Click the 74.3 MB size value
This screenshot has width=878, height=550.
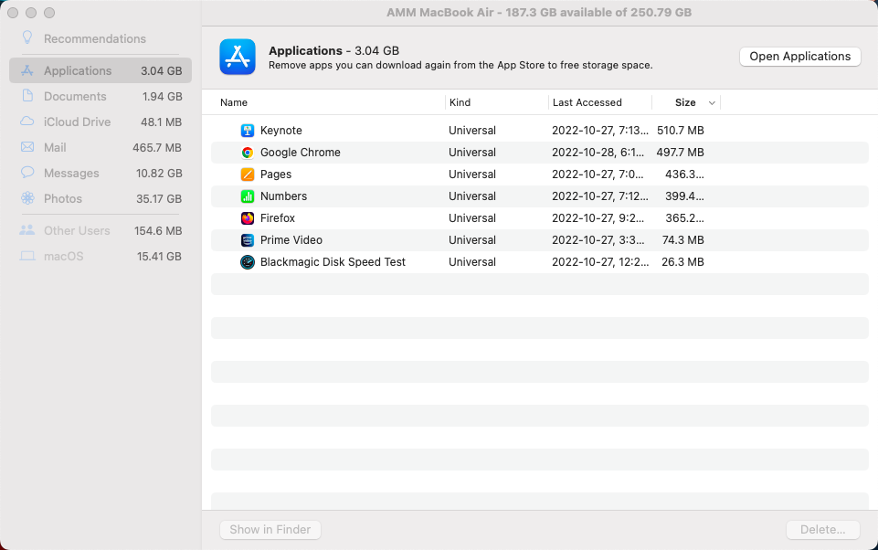pyautogui.click(x=683, y=239)
